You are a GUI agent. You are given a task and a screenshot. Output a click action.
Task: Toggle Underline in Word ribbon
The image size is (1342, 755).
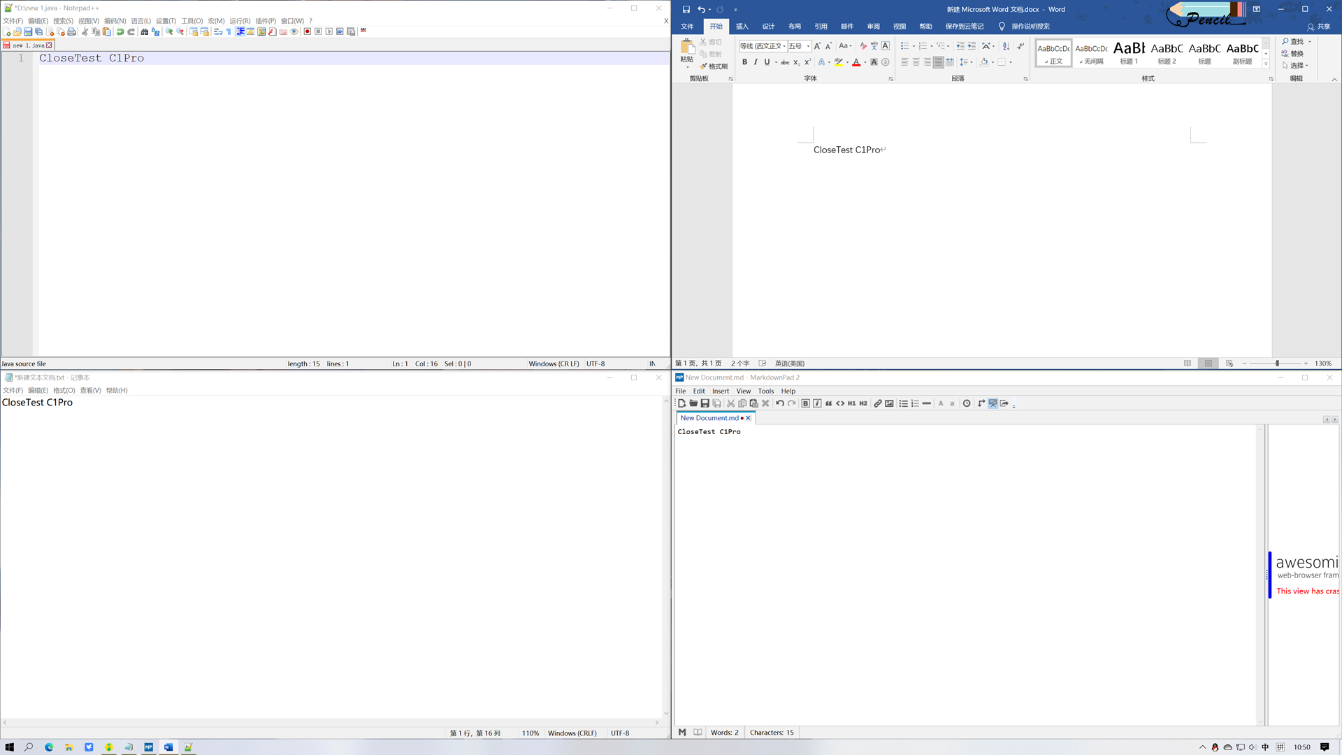point(767,62)
